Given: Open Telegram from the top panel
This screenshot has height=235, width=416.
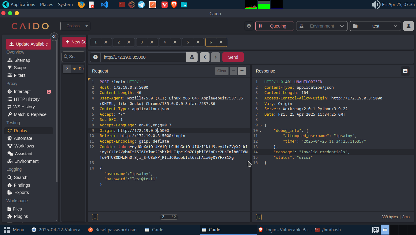Looking at the screenshot, I should [141, 5].
